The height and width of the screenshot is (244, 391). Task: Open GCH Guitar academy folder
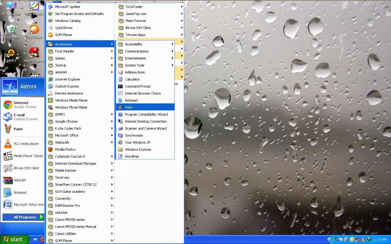point(80,192)
